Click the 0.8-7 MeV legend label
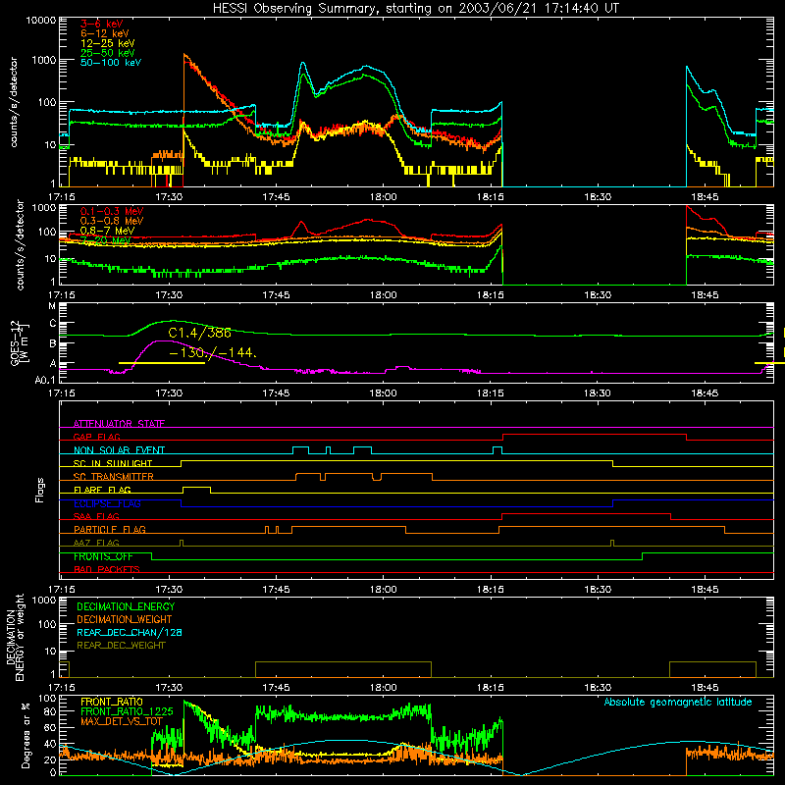 point(107,231)
